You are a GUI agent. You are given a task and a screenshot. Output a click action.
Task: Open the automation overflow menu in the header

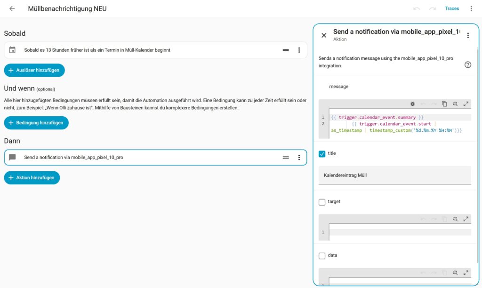pyautogui.click(x=471, y=8)
